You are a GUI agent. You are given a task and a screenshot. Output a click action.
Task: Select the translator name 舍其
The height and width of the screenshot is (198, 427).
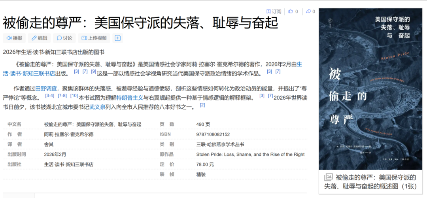click(49, 144)
